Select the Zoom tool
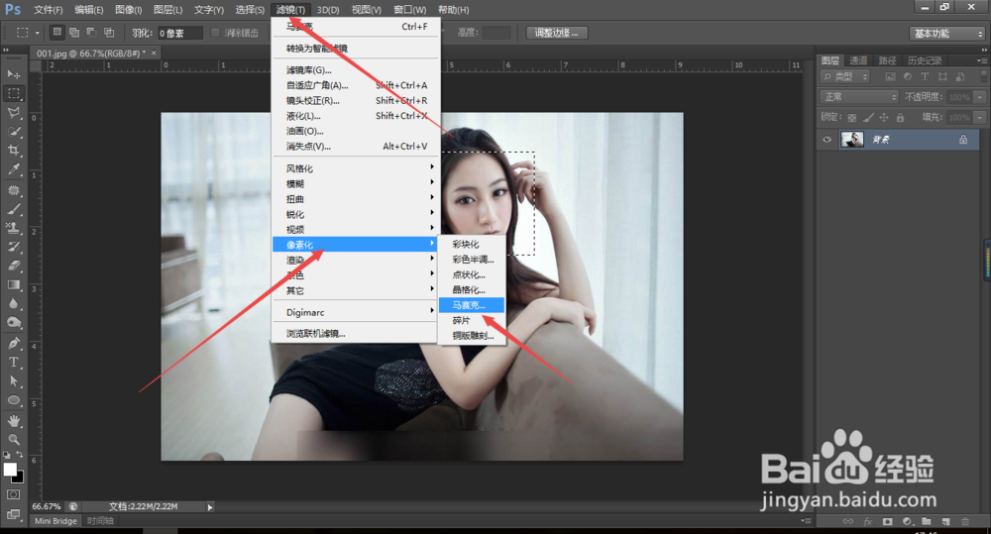 13,439
